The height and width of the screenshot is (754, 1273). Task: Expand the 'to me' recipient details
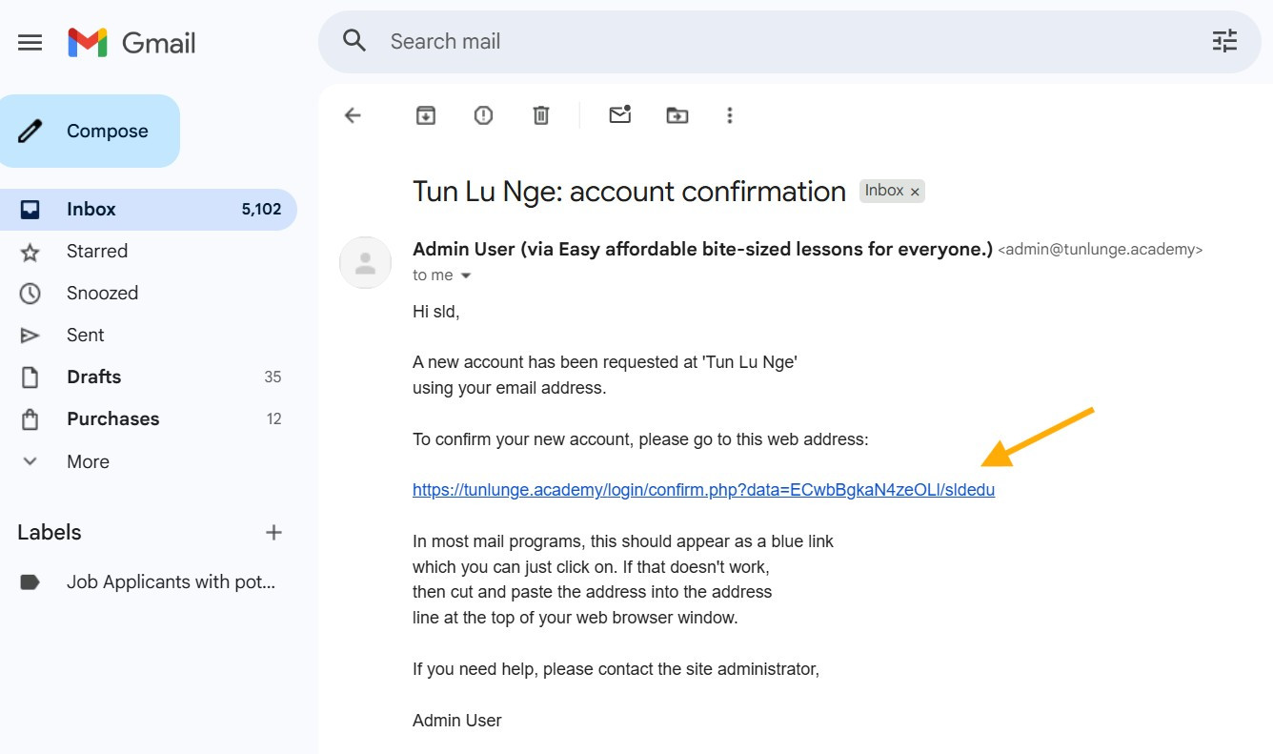[466, 275]
